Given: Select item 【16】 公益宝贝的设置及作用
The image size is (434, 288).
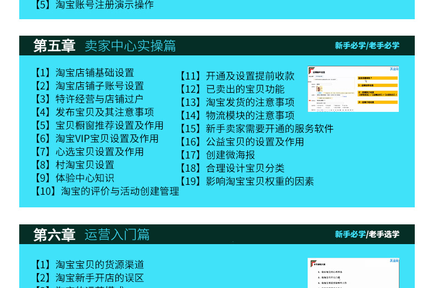Looking at the screenshot, I should (242, 142).
